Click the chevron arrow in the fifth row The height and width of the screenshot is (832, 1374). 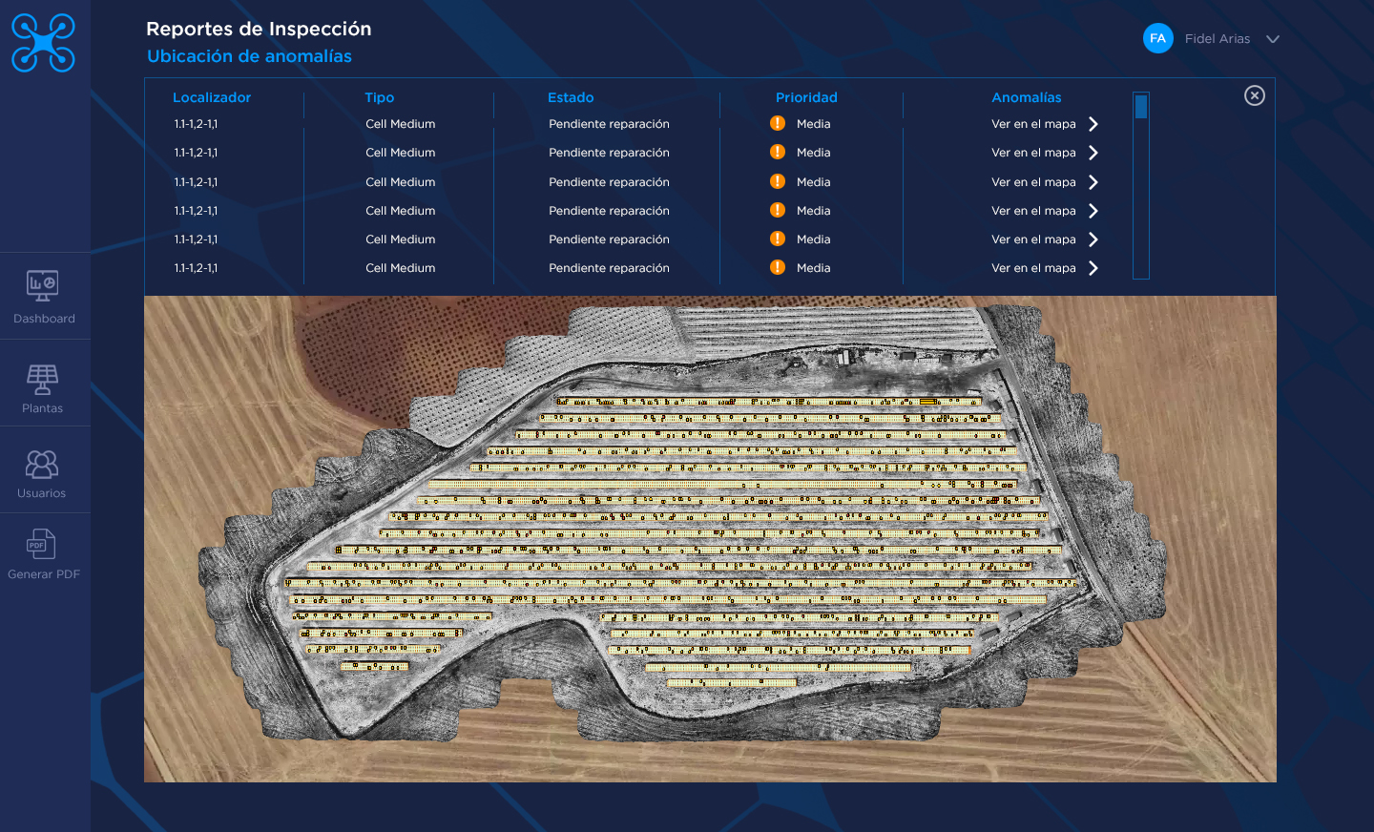pos(1093,239)
